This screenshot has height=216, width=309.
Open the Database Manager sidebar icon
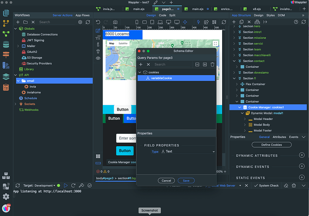click(x=6, y=44)
